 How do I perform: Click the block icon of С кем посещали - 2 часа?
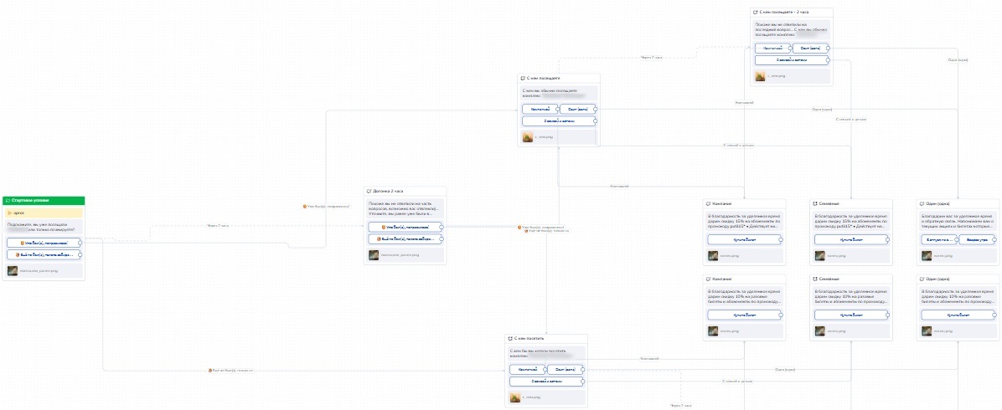point(757,13)
